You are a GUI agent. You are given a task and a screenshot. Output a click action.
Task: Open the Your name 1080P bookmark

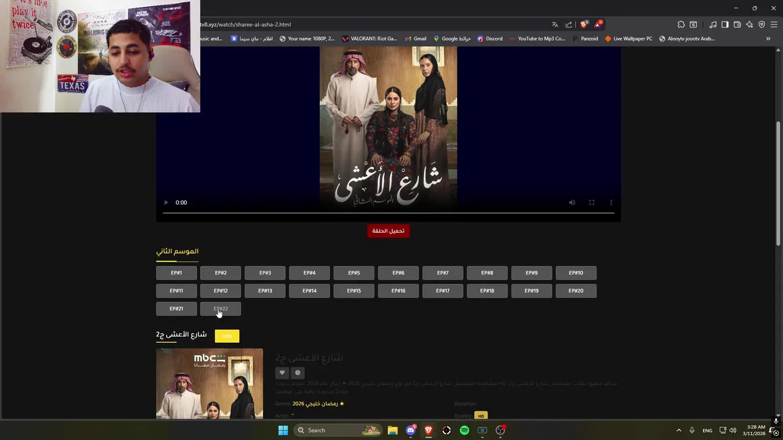click(307, 38)
